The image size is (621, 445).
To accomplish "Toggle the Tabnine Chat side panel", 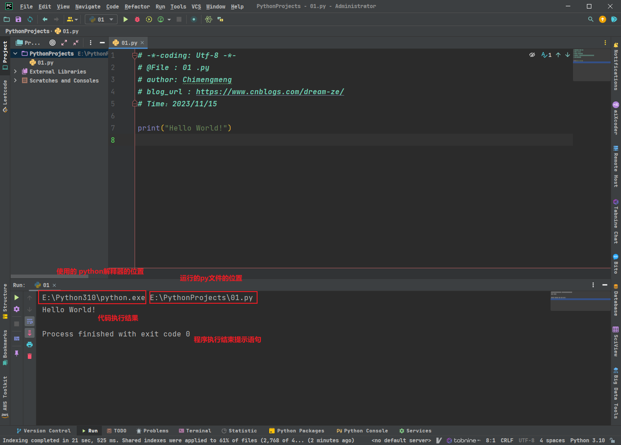I will click(x=616, y=222).
